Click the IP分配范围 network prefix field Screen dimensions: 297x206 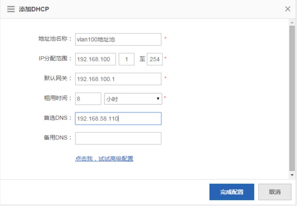(96, 59)
